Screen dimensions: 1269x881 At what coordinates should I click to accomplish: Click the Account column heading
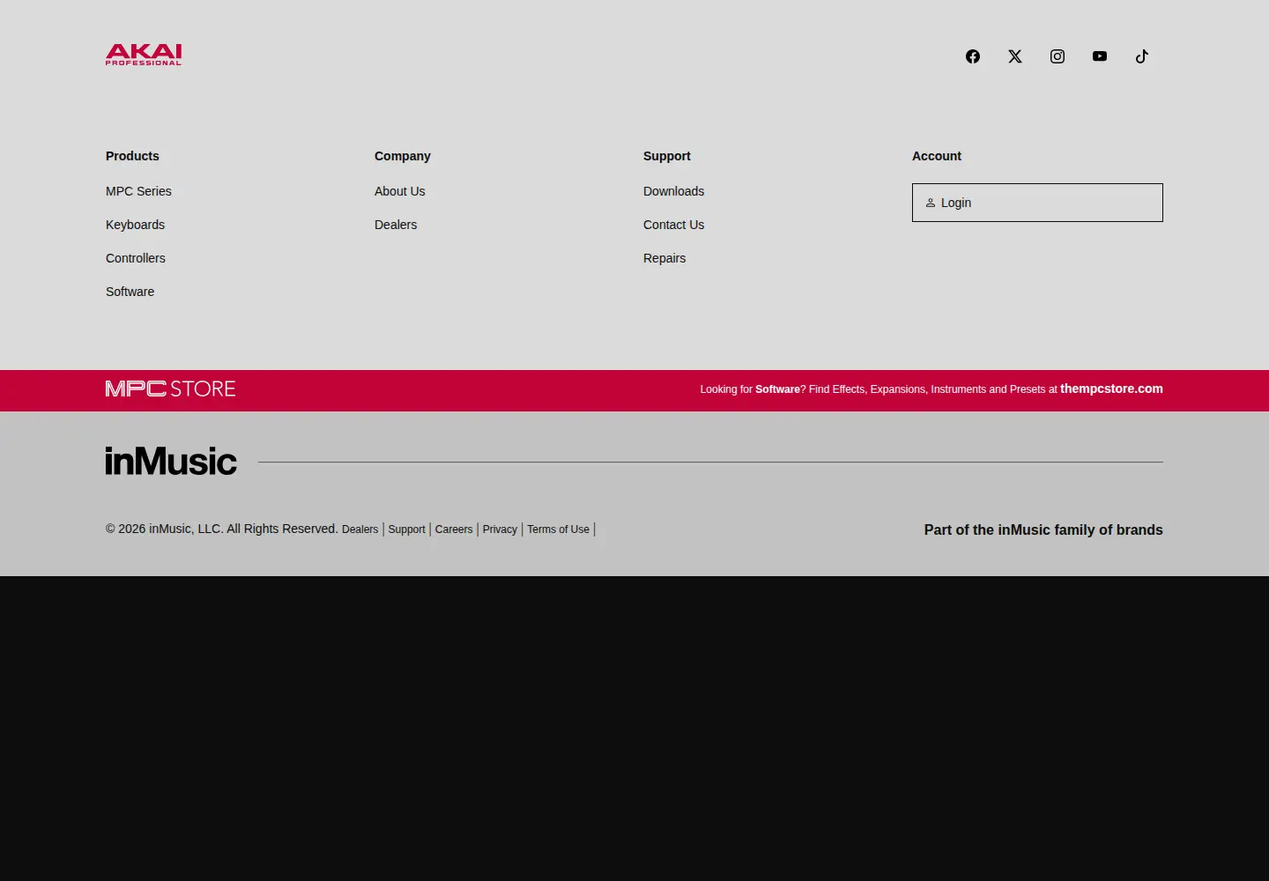tap(937, 156)
